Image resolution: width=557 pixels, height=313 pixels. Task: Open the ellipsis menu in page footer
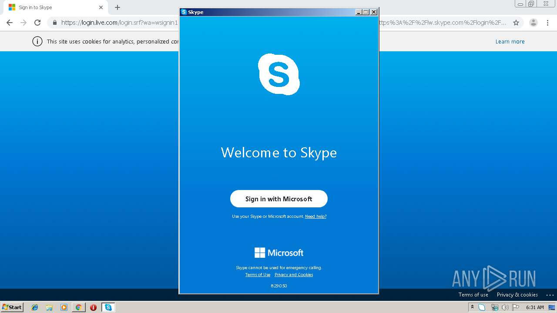(x=550, y=295)
